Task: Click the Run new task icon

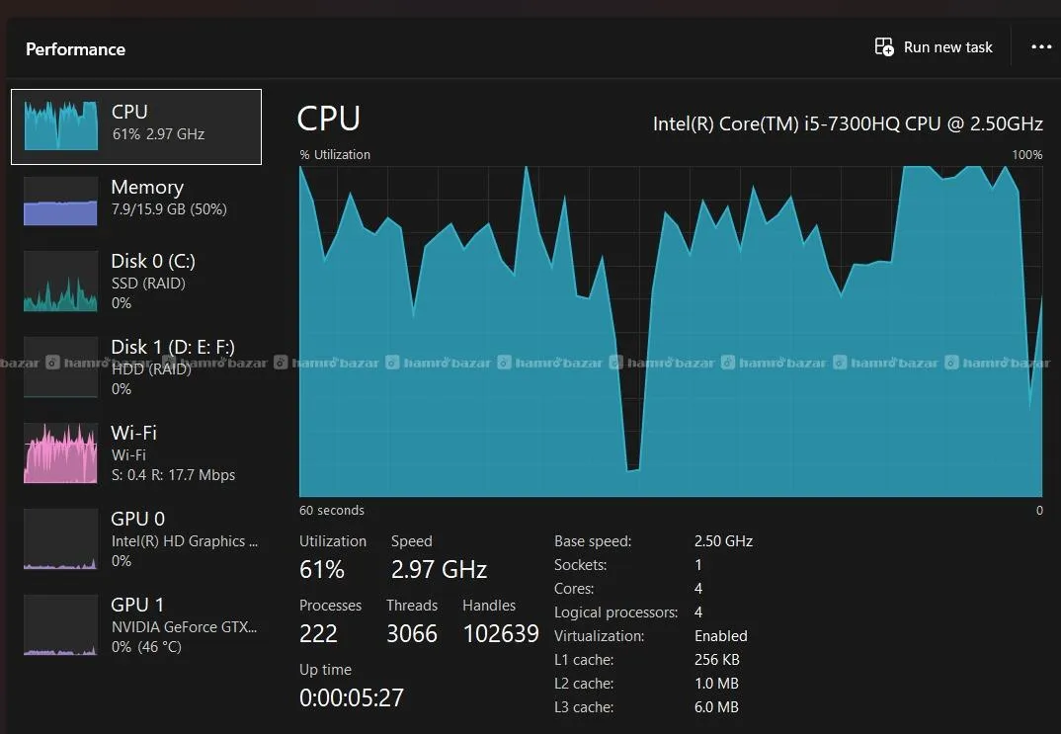Action: point(884,47)
